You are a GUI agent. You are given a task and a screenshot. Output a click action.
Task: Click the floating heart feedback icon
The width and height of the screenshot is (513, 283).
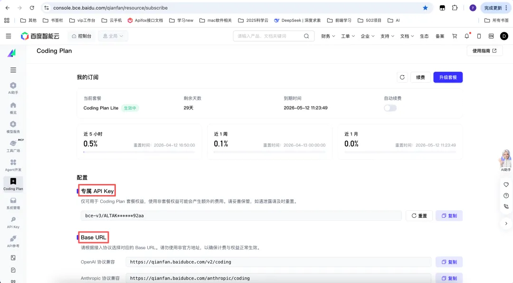506,185
